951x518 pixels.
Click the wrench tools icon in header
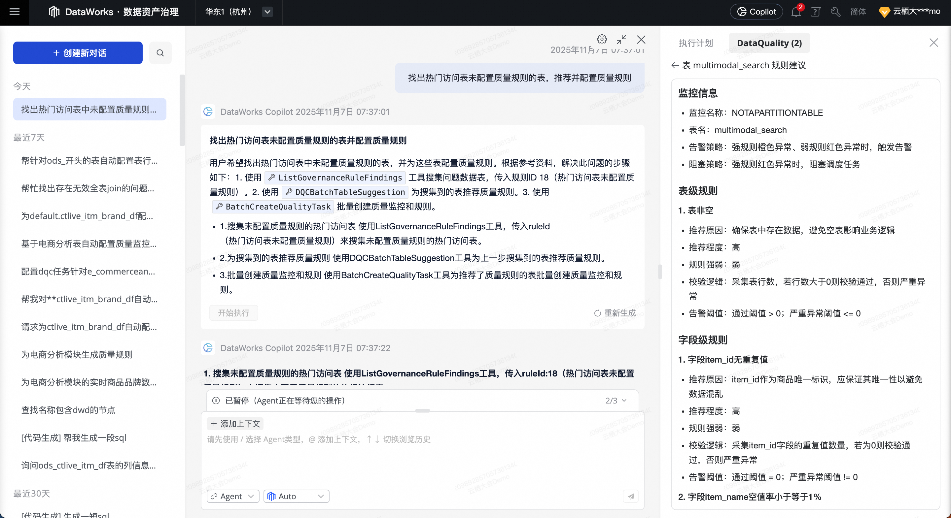tap(835, 12)
